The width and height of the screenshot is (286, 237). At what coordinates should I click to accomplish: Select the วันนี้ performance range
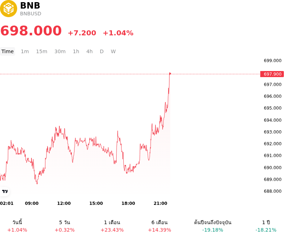17,226
